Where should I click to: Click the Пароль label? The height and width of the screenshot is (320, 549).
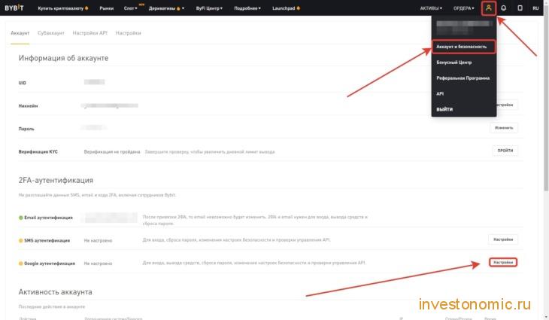tap(26, 129)
